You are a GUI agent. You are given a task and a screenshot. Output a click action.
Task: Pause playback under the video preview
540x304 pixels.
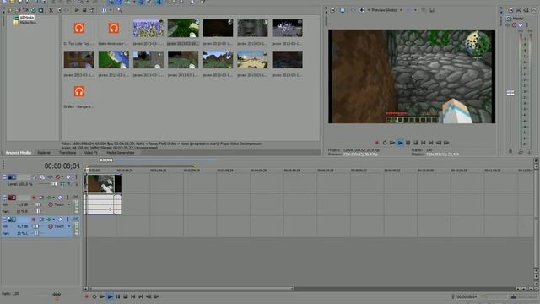408,143
